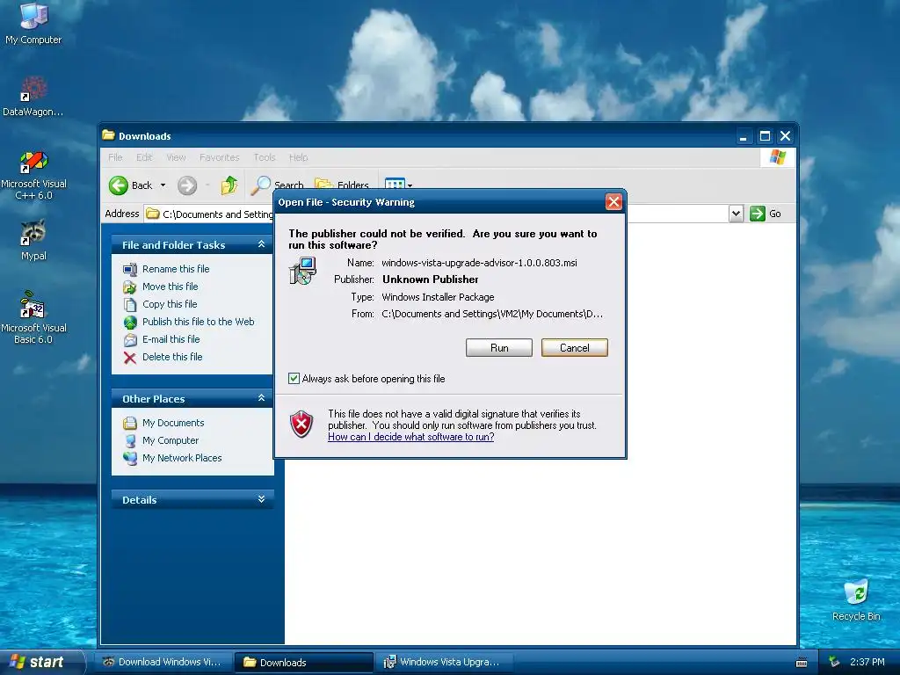Click file name windows-vista-upgrade-advisor-1.0.0.803.msi

tap(479, 263)
